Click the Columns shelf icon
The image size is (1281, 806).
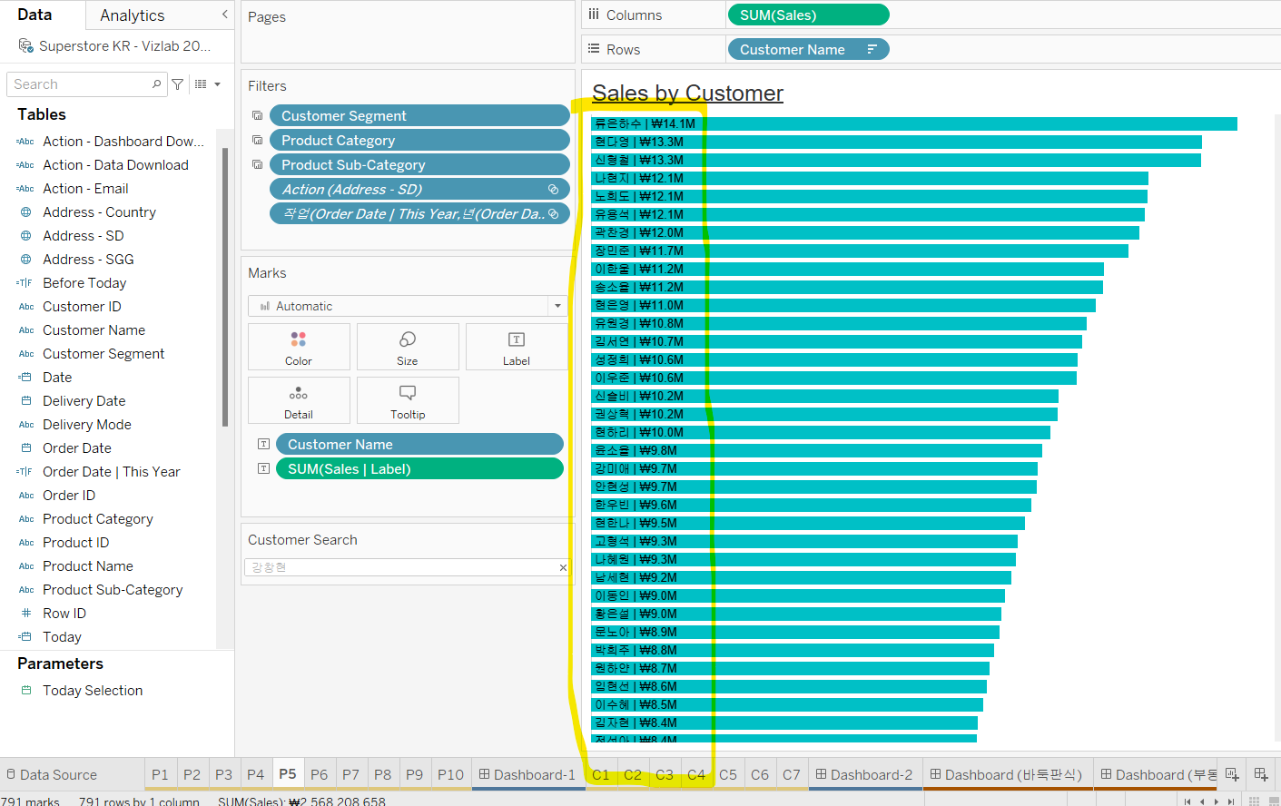point(594,15)
